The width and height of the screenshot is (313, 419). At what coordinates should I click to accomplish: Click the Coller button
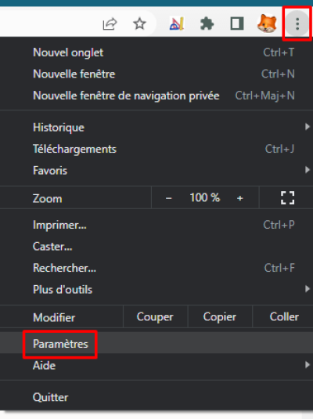click(x=283, y=317)
